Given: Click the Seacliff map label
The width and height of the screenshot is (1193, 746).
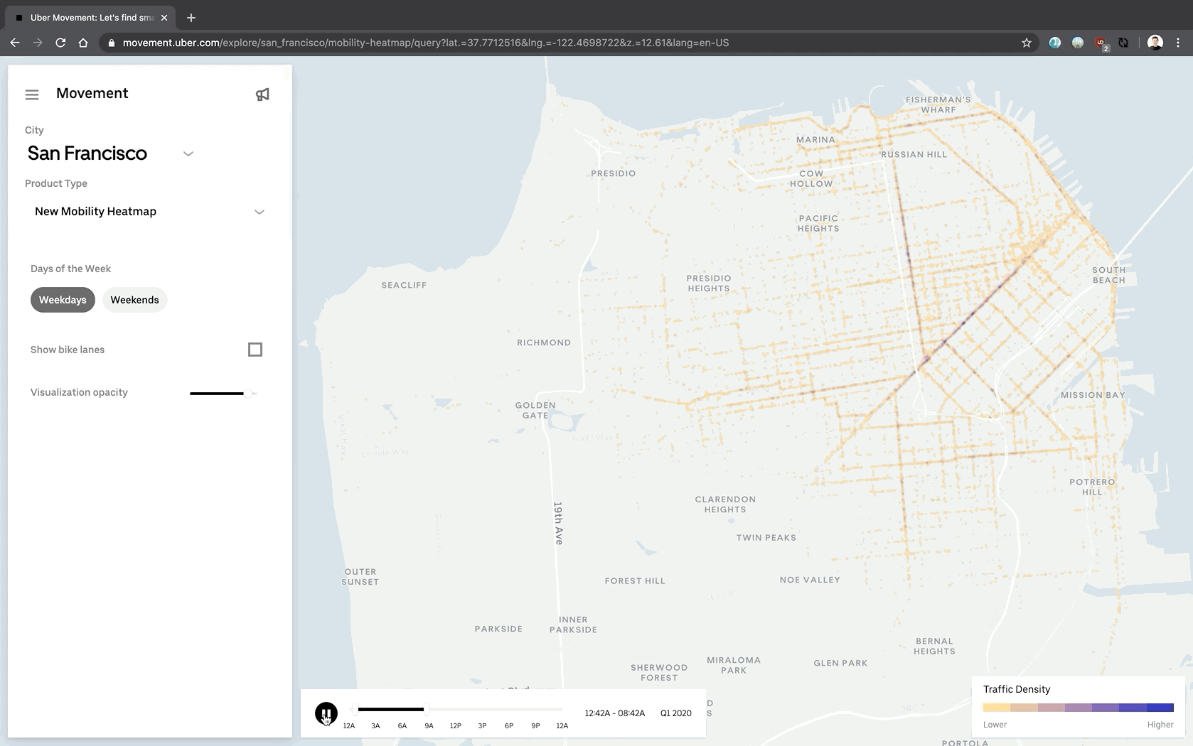Looking at the screenshot, I should tap(404, 285).
